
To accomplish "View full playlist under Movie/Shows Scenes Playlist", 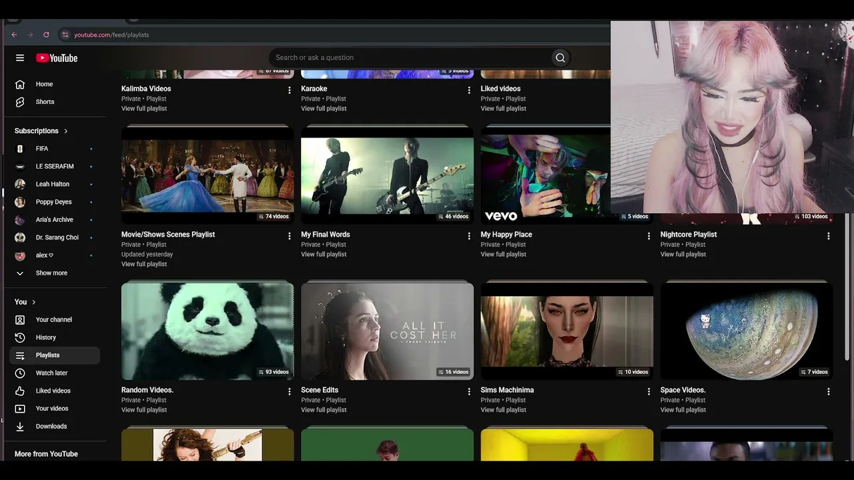I will 144,264.
